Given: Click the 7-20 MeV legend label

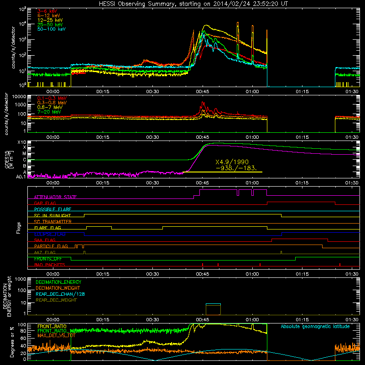Looking at the screenshot, I should click(49, 112).
